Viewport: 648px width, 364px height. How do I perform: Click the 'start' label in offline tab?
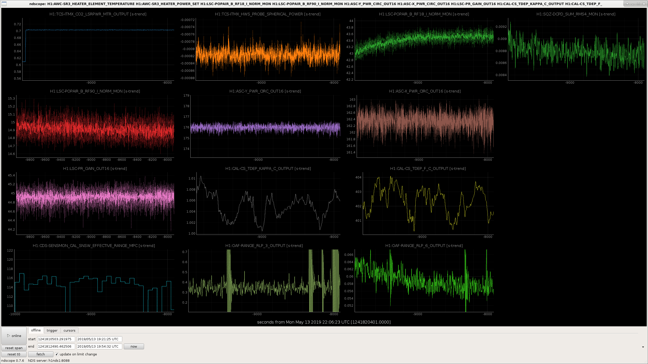tap(32, 339)
